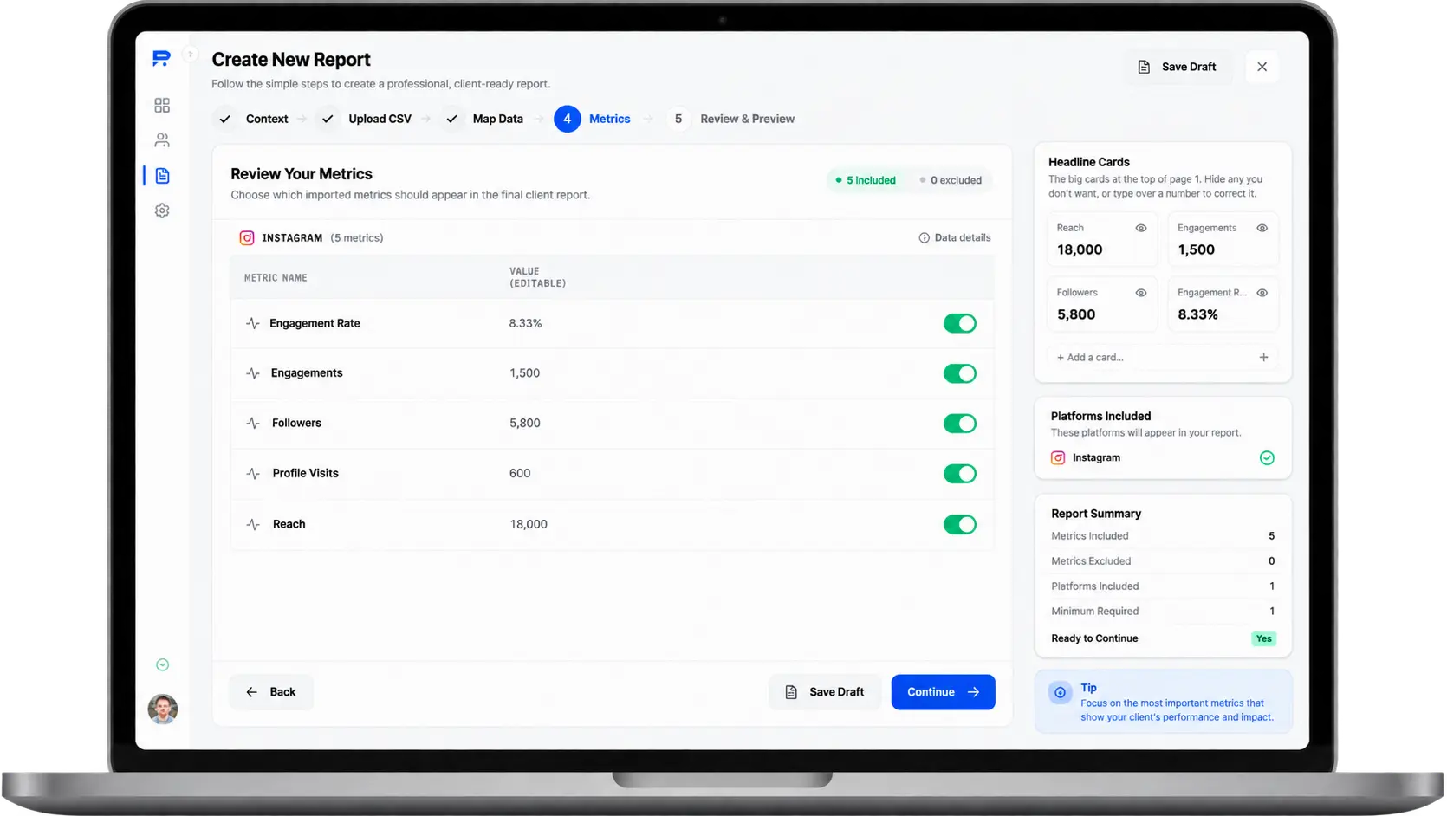Click the pulse icon next to Profile Visits
Viewport: 1447px width, 816px height.
[253, 473]
